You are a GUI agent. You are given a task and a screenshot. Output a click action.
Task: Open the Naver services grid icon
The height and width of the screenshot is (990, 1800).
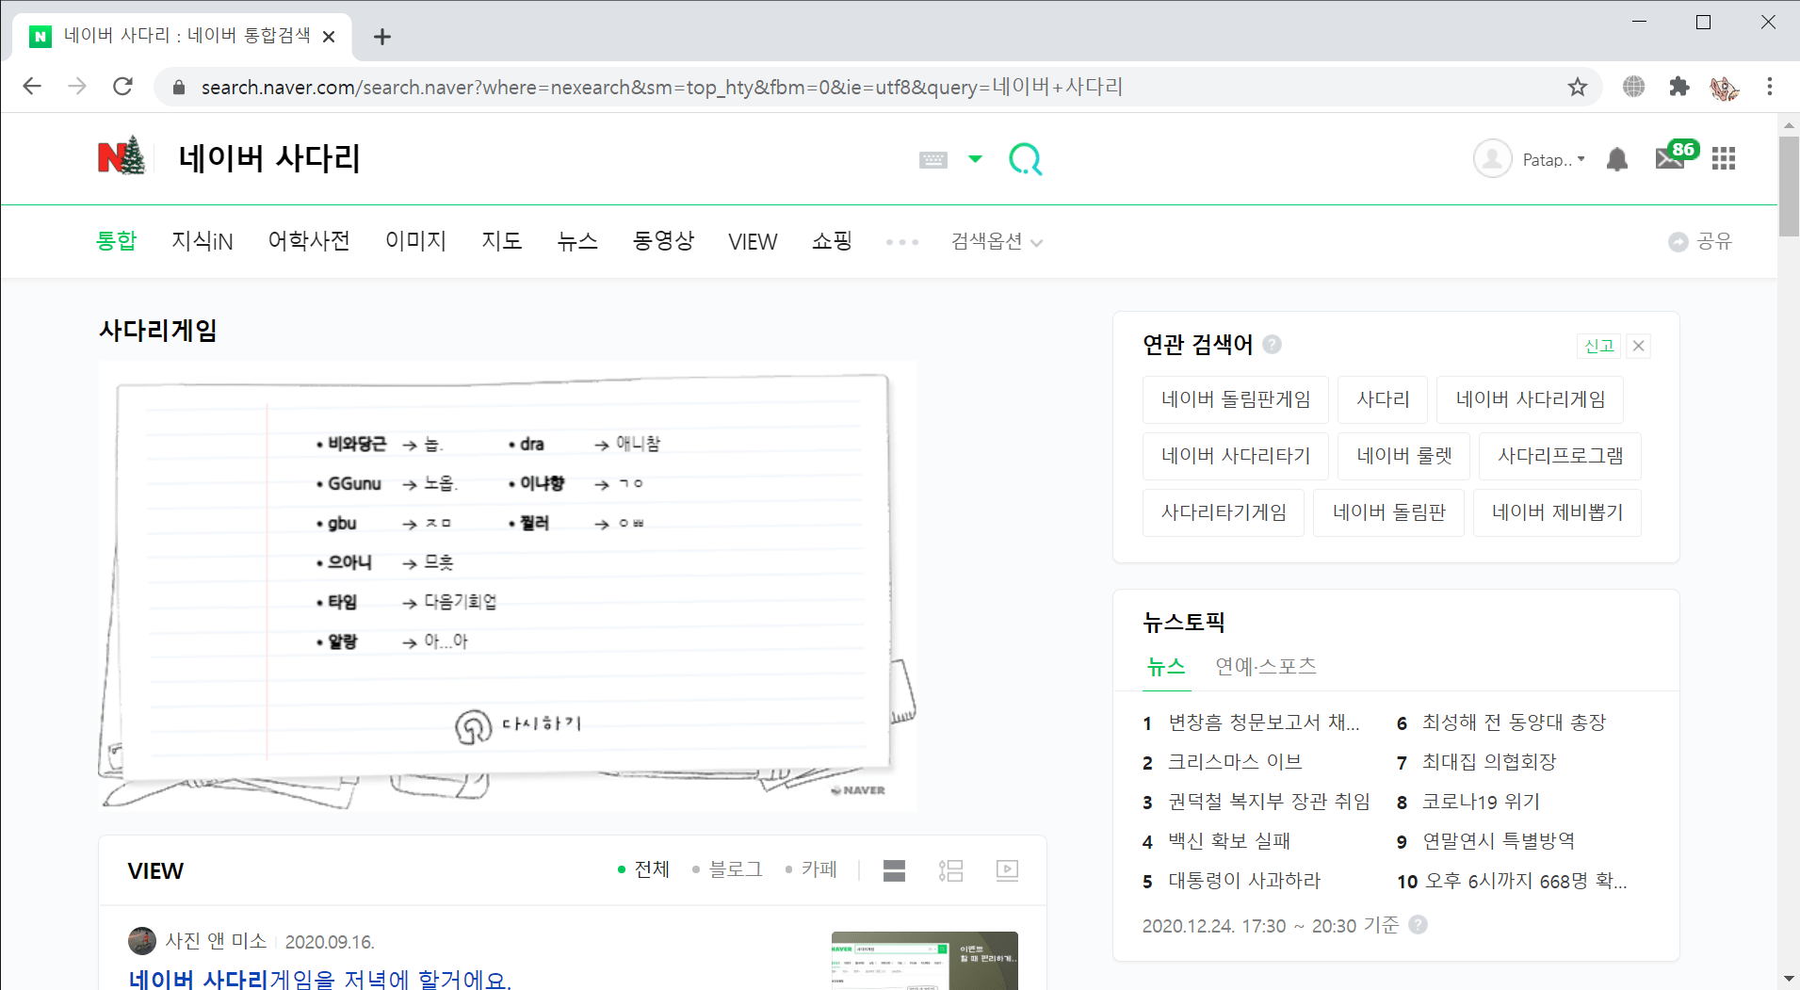pos(1724,158)
